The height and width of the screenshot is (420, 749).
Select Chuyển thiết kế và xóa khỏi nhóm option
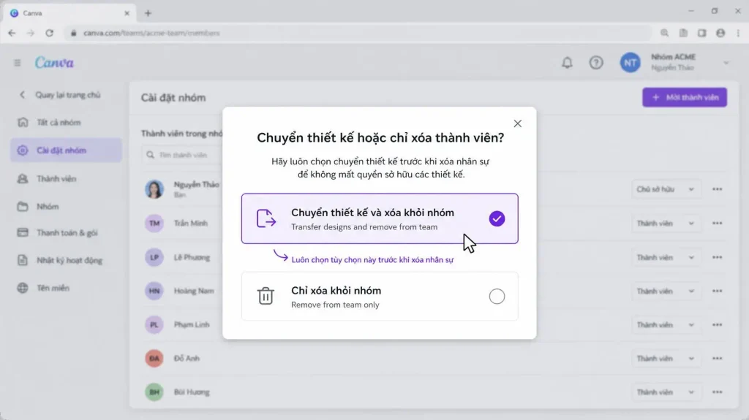[x=380, y=218]
